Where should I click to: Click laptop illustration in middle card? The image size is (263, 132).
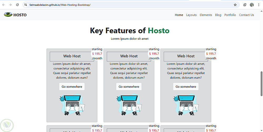129,105
